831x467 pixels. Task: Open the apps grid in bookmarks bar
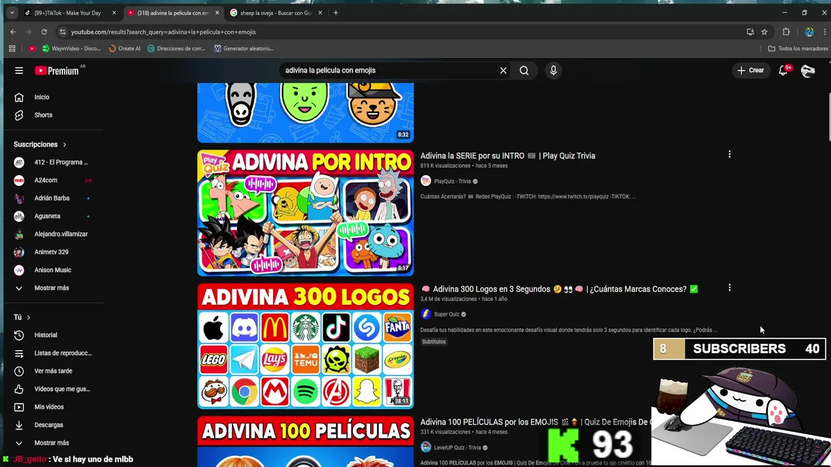coord(12,49)
